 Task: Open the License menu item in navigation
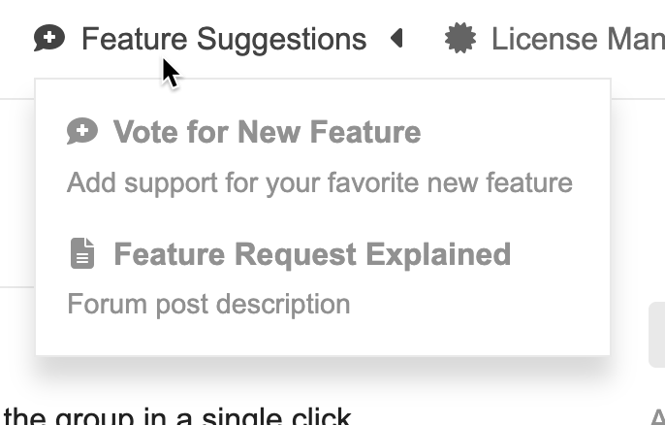click(577, 39)
